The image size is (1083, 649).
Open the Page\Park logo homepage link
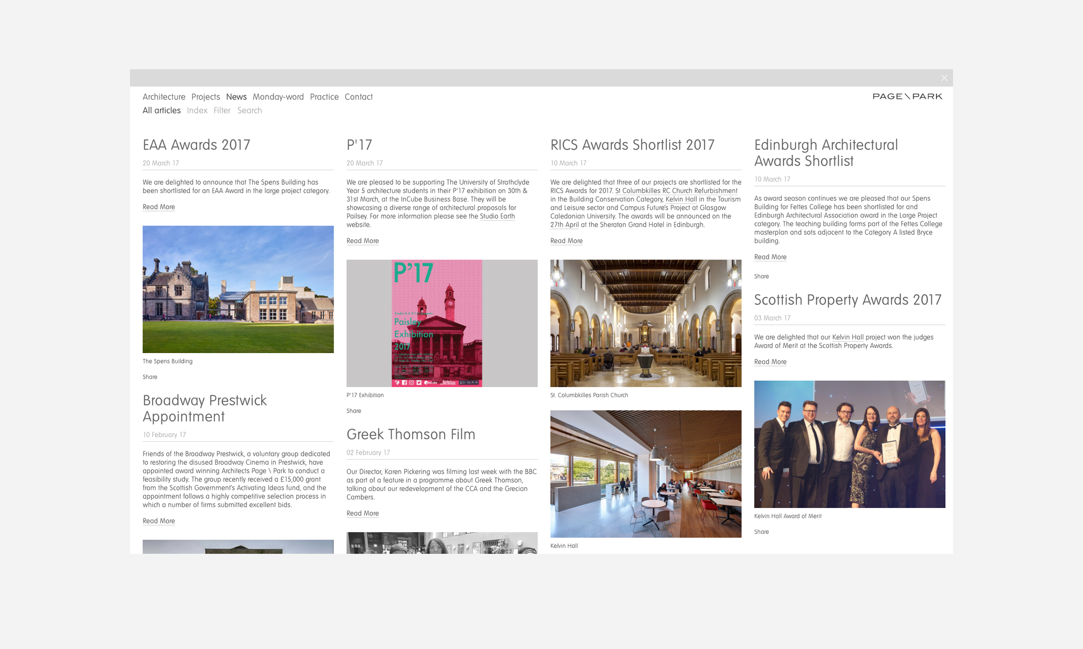point(907,96)
